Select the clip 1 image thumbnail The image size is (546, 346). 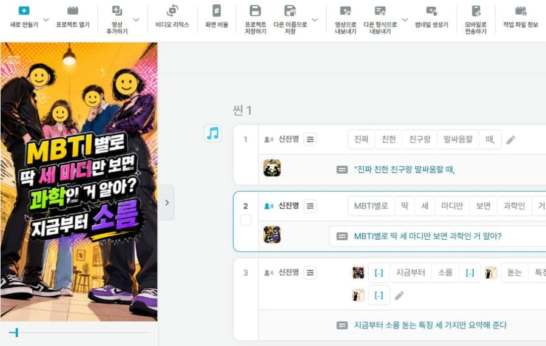click(272, 168)
